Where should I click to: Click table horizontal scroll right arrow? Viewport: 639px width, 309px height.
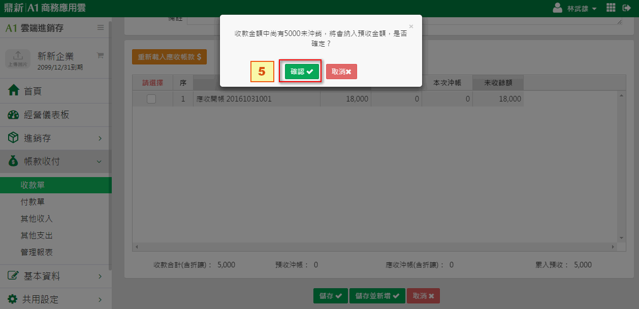click(x=614, y=247)
